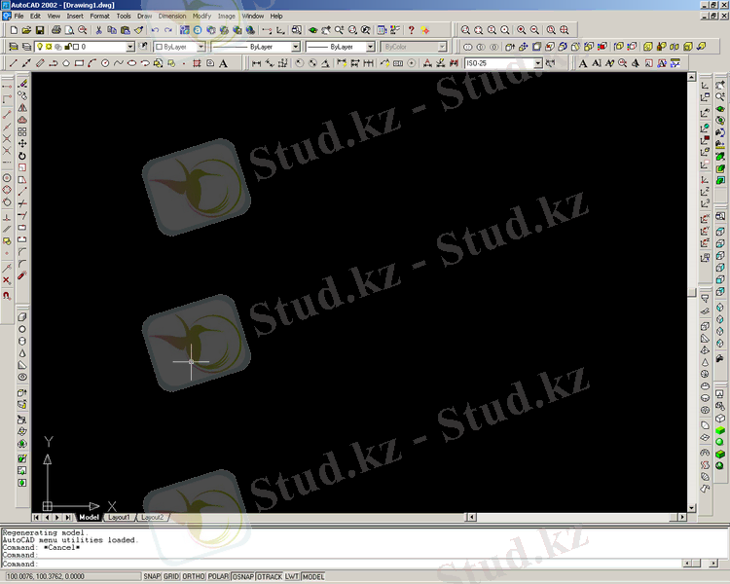Toggle GRID display in status bar
730x584 pixels.
pos(171,576)
